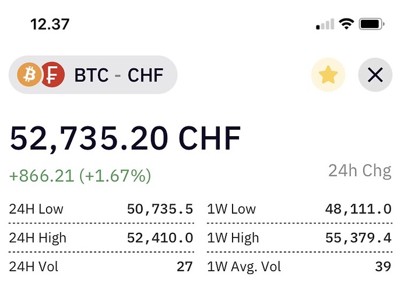Toggle the yellow favorite star
Image resolution: width=401 pixels, height=291 pixels.
tap(328, 75)
